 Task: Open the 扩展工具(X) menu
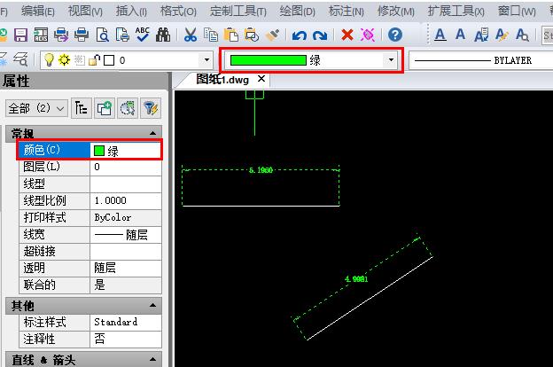(456, 12)
